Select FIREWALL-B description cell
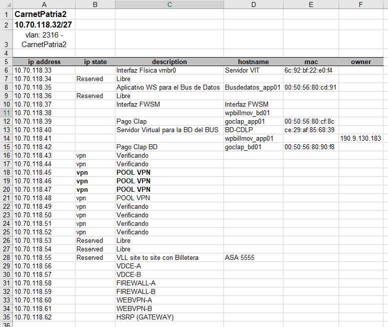This screenshot has height=327, width=388. point(169,291)
